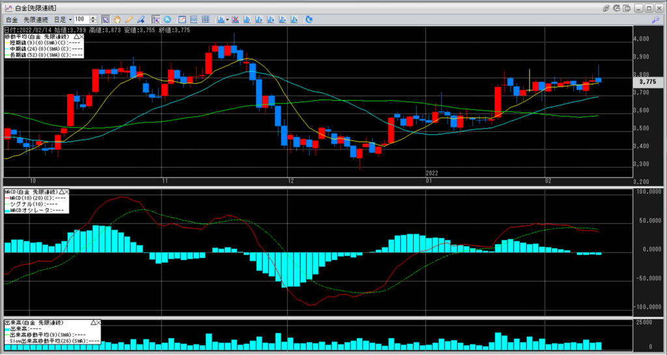
Task: Open the three-column grid table view
Action: (x=206, y=20)
